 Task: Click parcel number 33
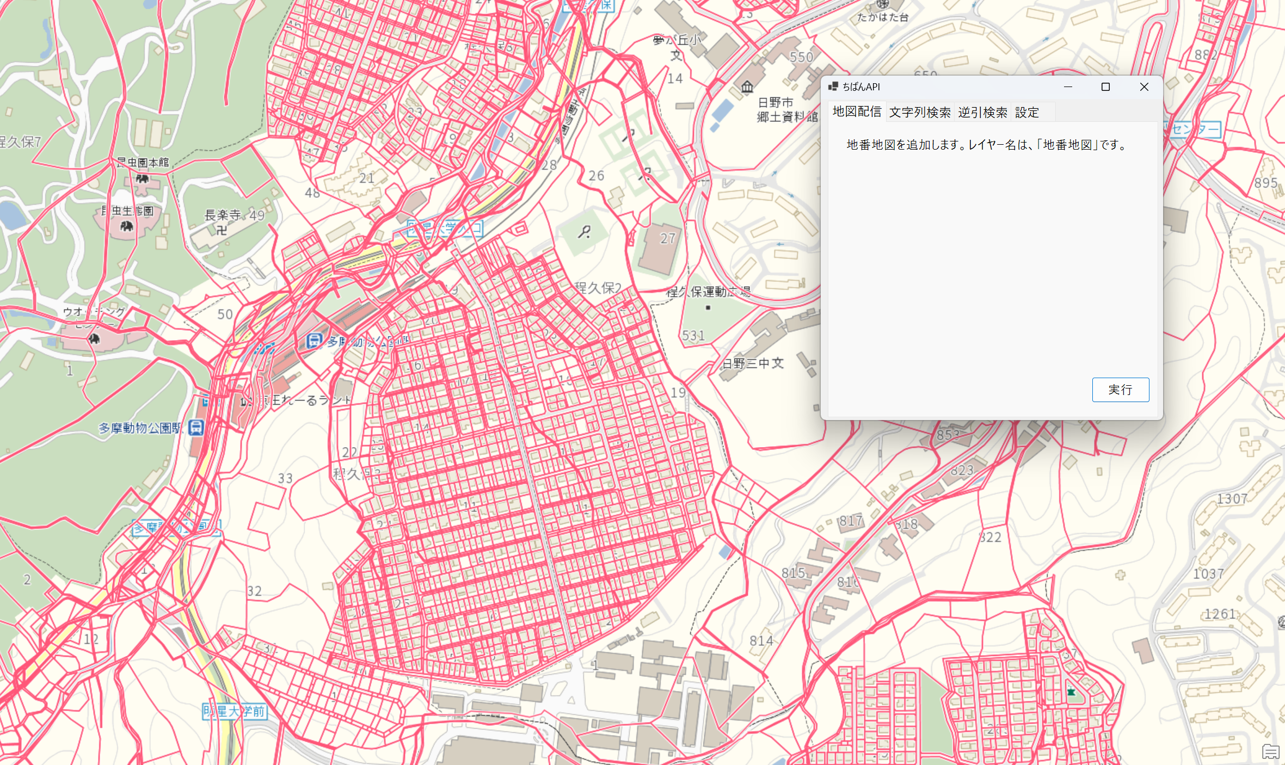[285, 479]
